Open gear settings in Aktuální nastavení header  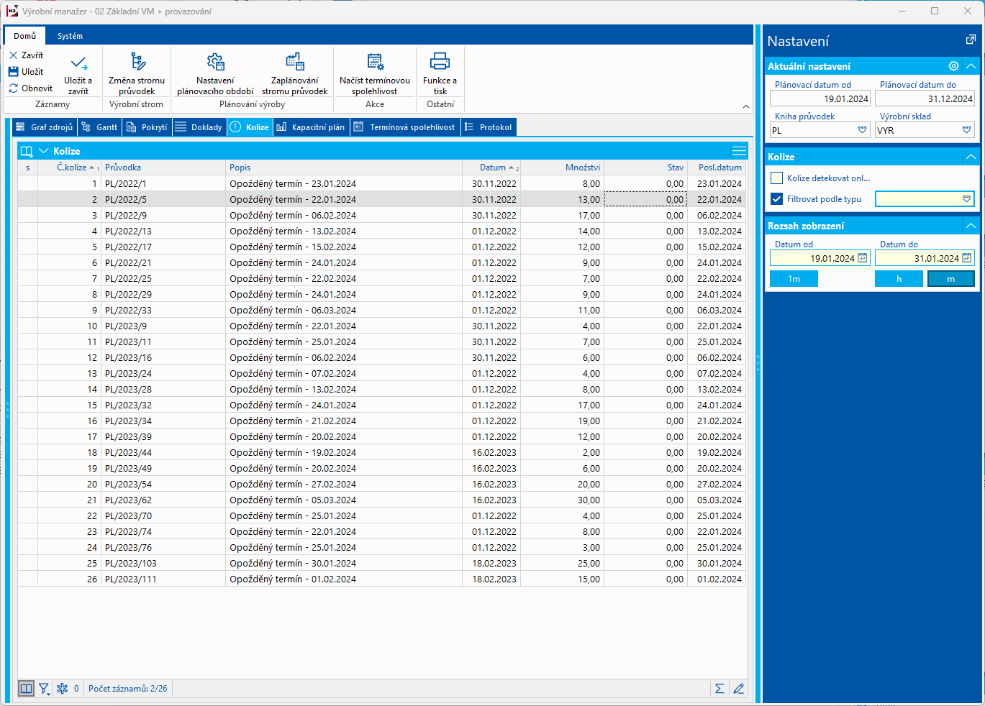coord(953,66)
